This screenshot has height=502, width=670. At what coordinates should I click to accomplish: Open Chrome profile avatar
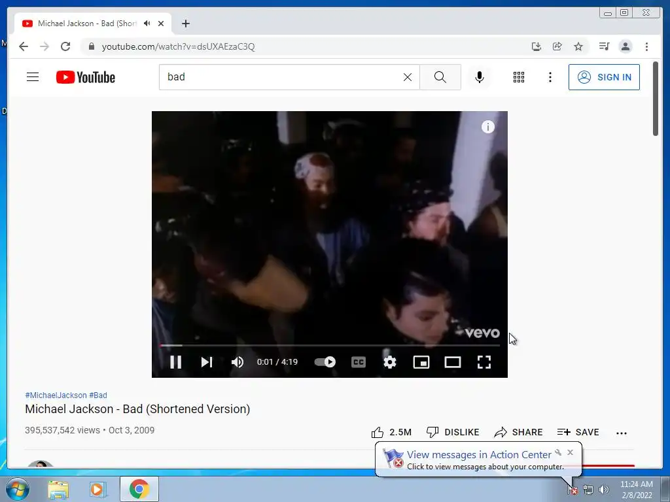click(626, 46)
